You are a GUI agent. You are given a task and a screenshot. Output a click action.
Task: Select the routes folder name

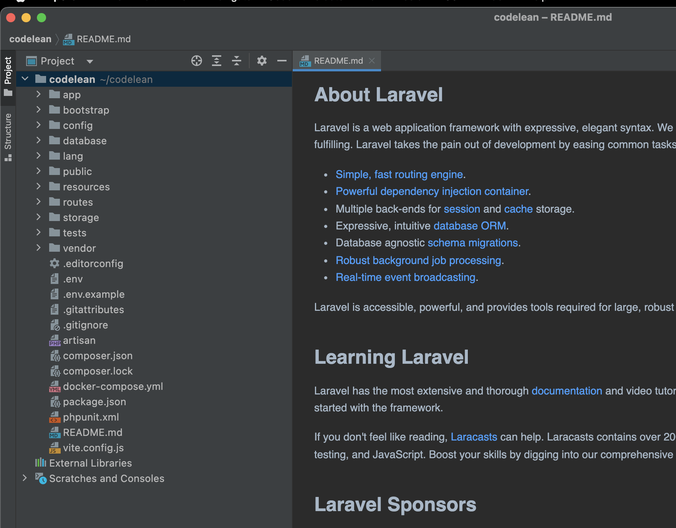coord(78,202)
